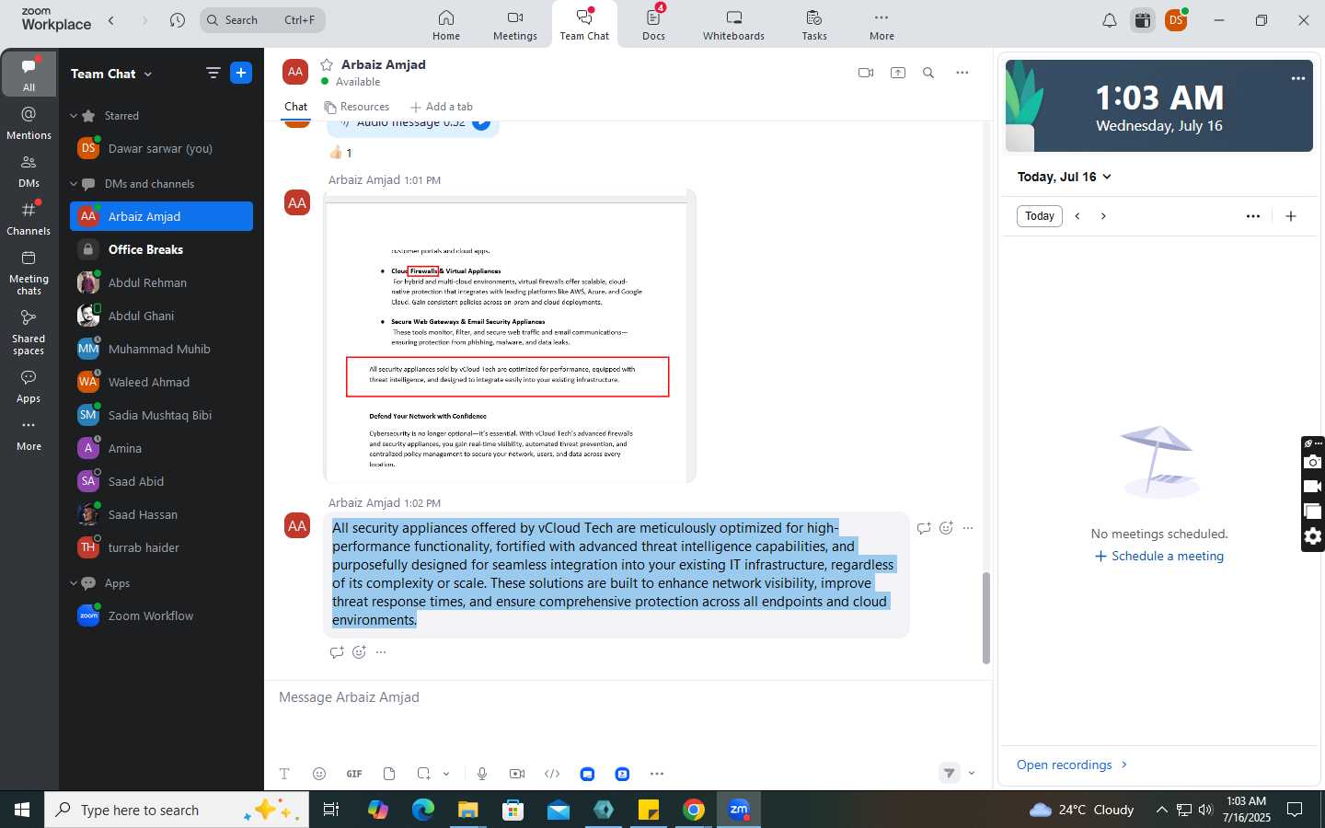
Task: Collapse the Apps section in chat list
Action: click(74, 583)
